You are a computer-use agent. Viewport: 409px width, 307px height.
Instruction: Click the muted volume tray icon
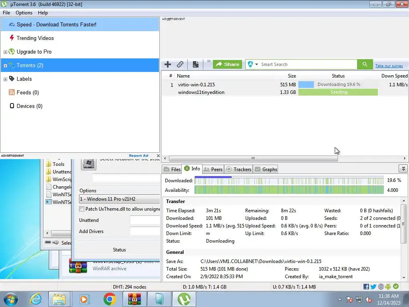(x=369, y=300)
